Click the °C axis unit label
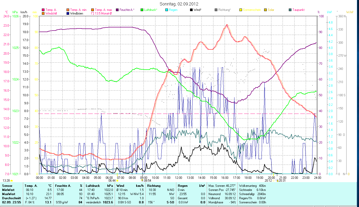This screenshot has height=207, width=359. click(x=6, y=12)
